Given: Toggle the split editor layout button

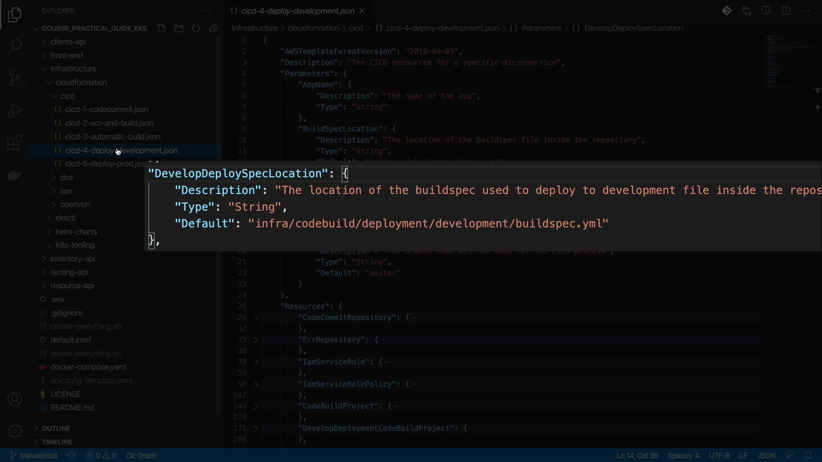Looking at the screenshot, I should [786, 11].
